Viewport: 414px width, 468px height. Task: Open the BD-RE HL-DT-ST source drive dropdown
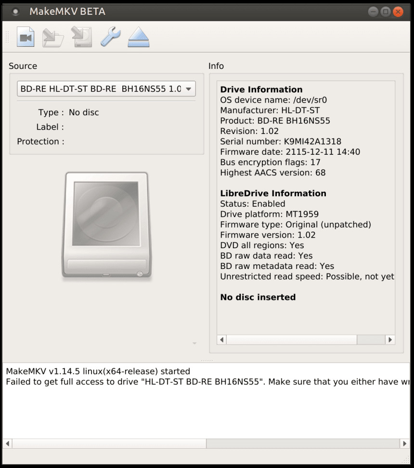(106, 89)
